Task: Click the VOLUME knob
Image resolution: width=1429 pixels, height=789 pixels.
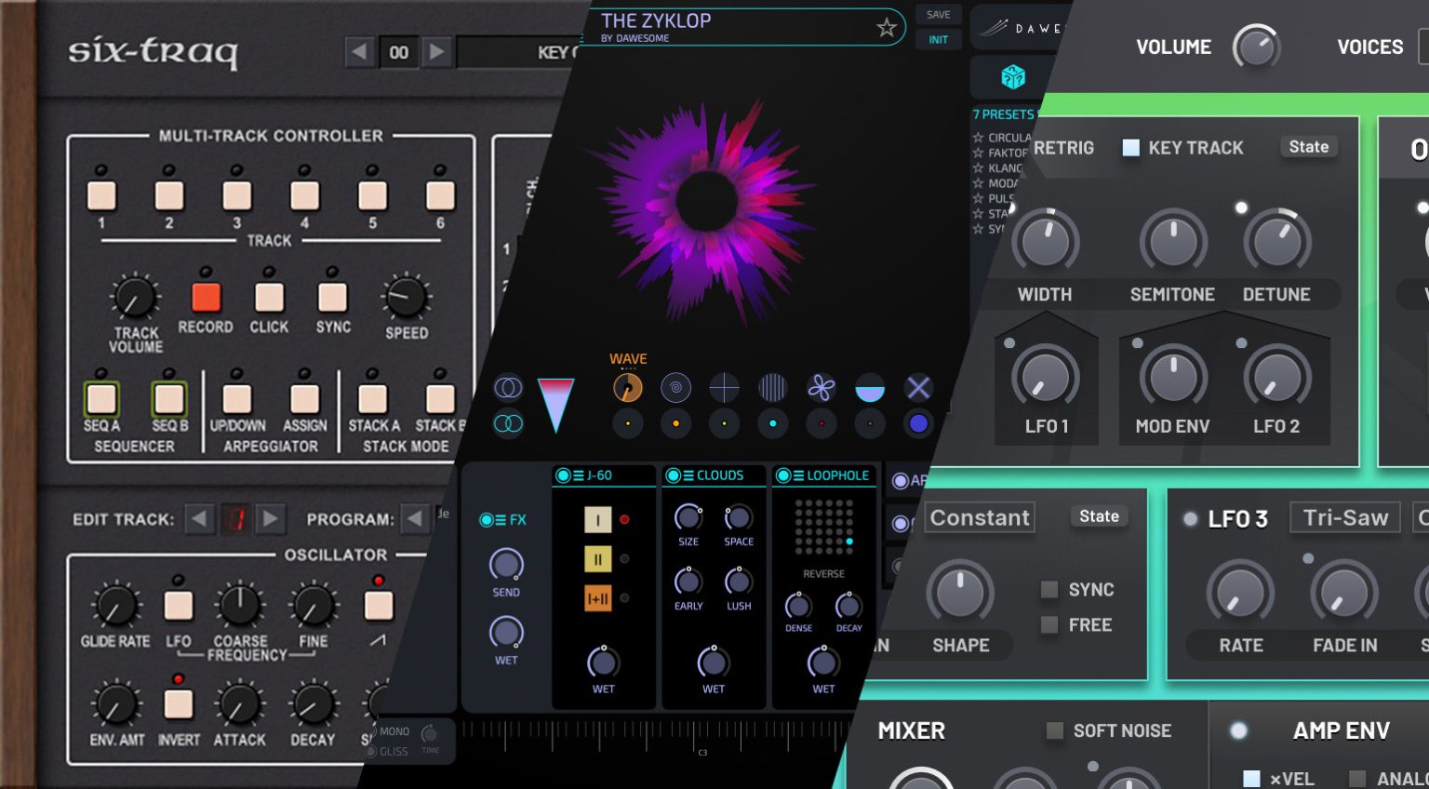Action: [x=1256, y=47]
